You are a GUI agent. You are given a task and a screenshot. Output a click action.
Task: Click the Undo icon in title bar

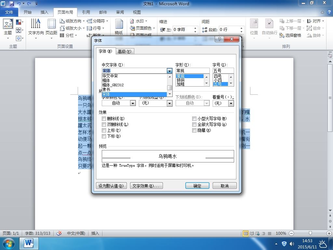pos(19,4)
